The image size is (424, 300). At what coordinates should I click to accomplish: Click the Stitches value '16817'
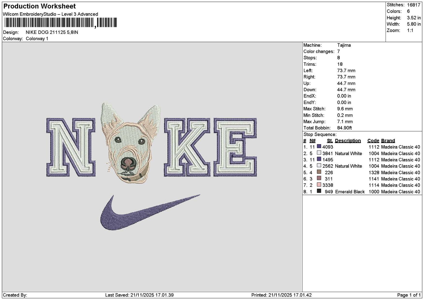tap(414, 5)
